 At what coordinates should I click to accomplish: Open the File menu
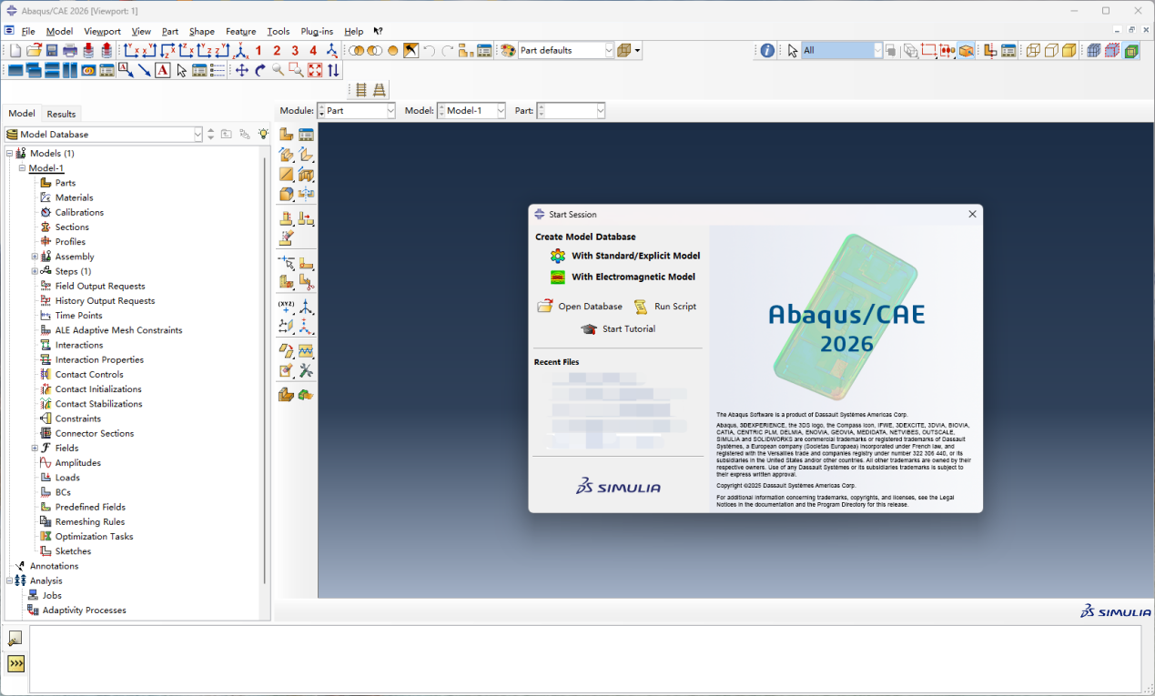[28, 31]
